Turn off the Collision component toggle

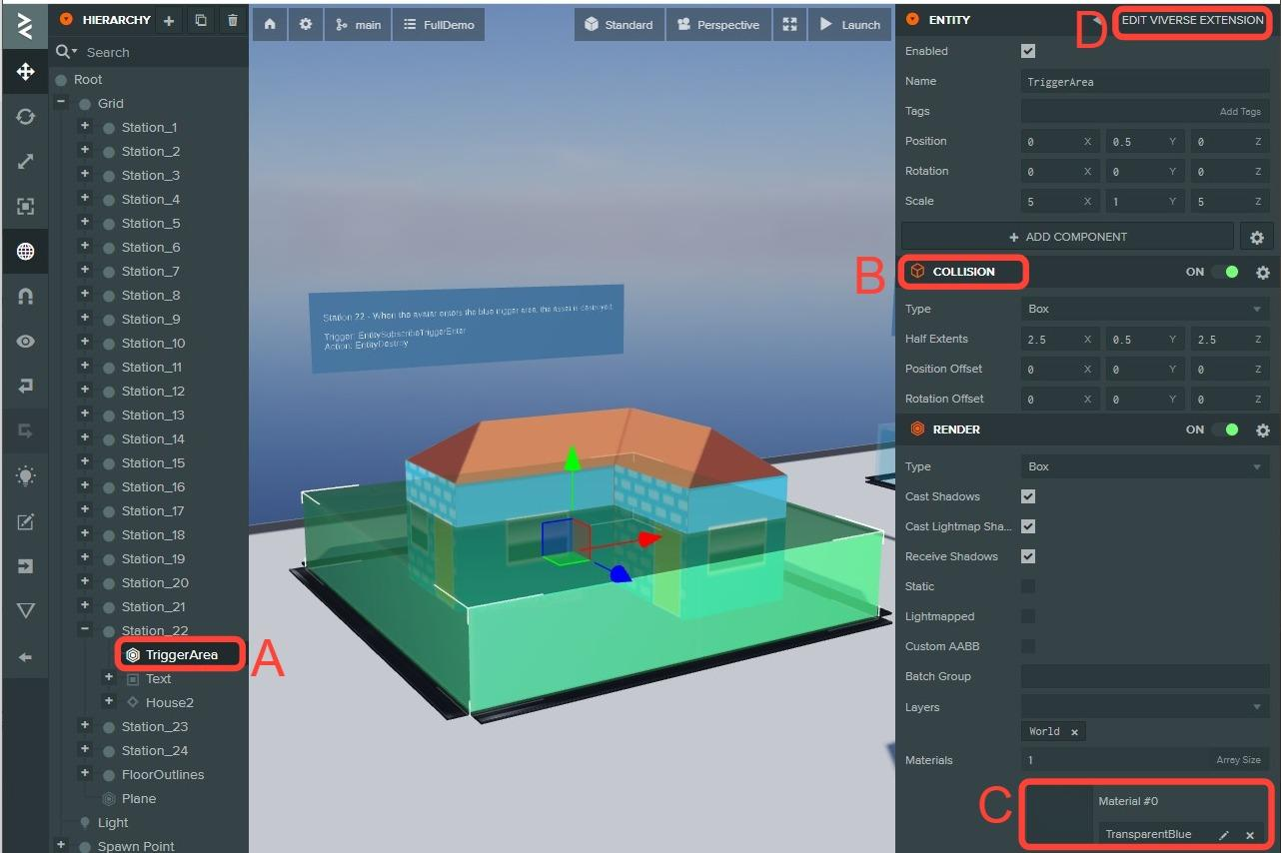tap(1225, 272)
